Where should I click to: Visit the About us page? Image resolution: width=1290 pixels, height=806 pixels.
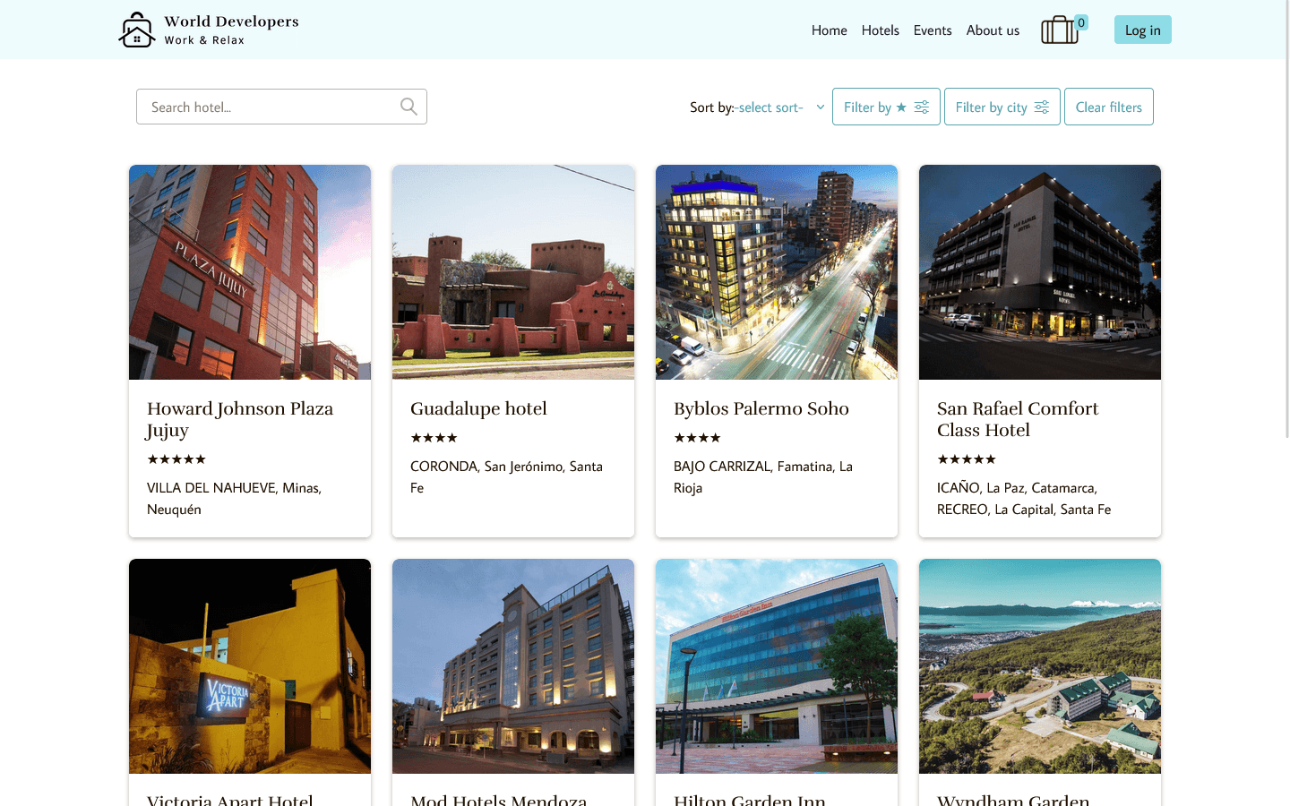(993, 30)
